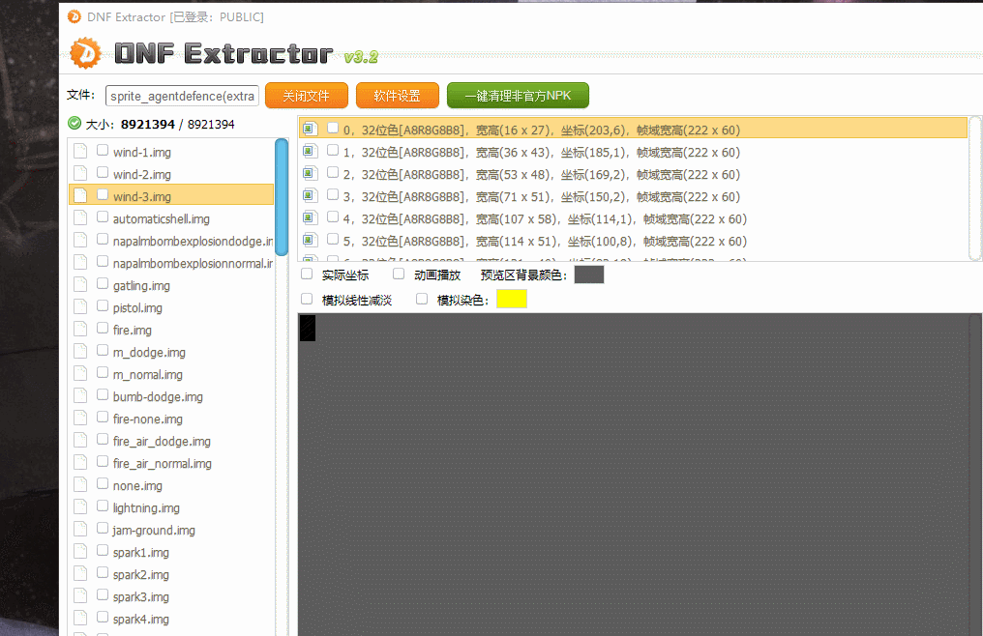The image size is (983, 636).
Task: Click file icon beside jam-ground.img
Action: [x=80, y=530]
